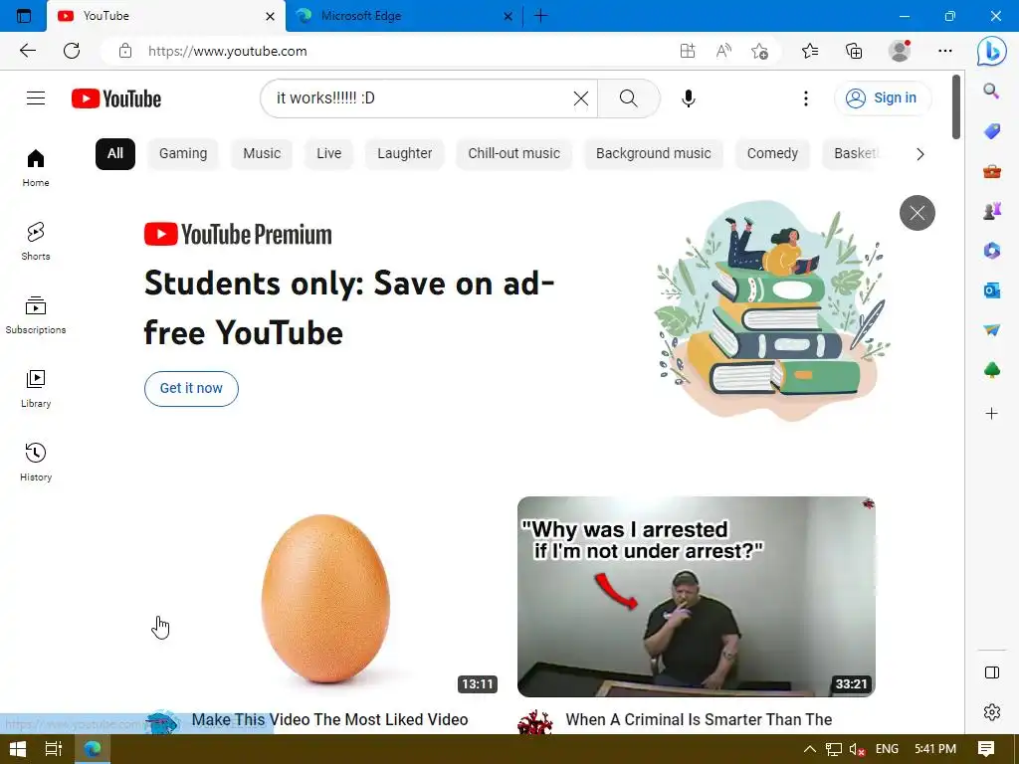Open Outlook in Edge sidebar
This screenshot has width=1019, height=764.
click(991, 290)
